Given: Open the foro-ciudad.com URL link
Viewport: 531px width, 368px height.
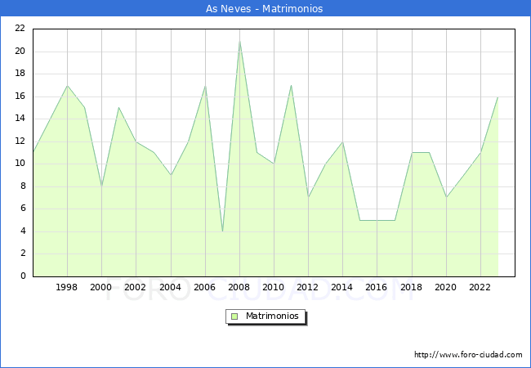Looking at the screenshot, I should click(x=468, y=355).
